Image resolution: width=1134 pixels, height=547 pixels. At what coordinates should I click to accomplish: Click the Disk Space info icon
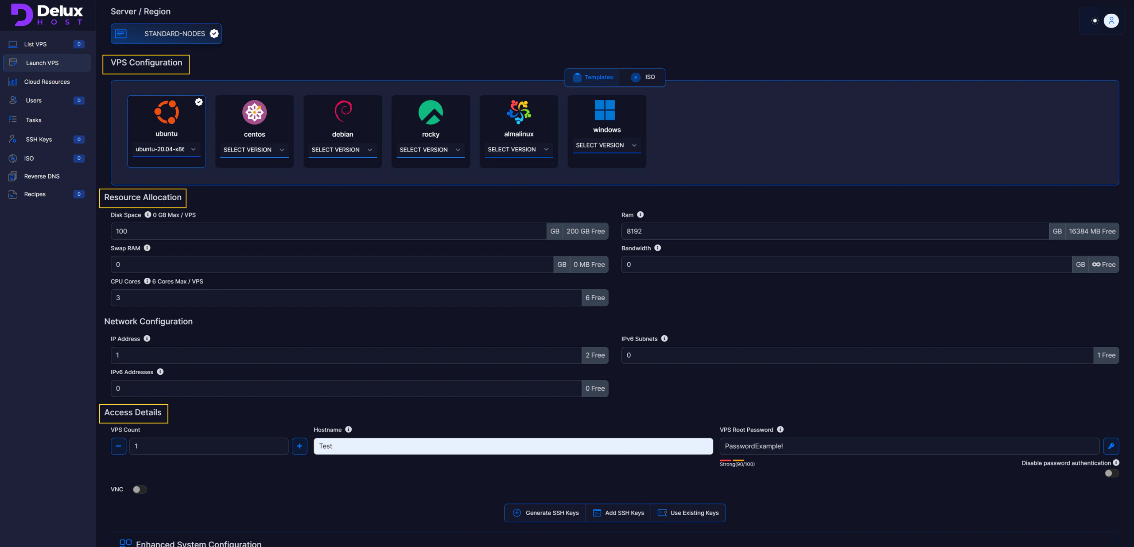pos(148,215)
